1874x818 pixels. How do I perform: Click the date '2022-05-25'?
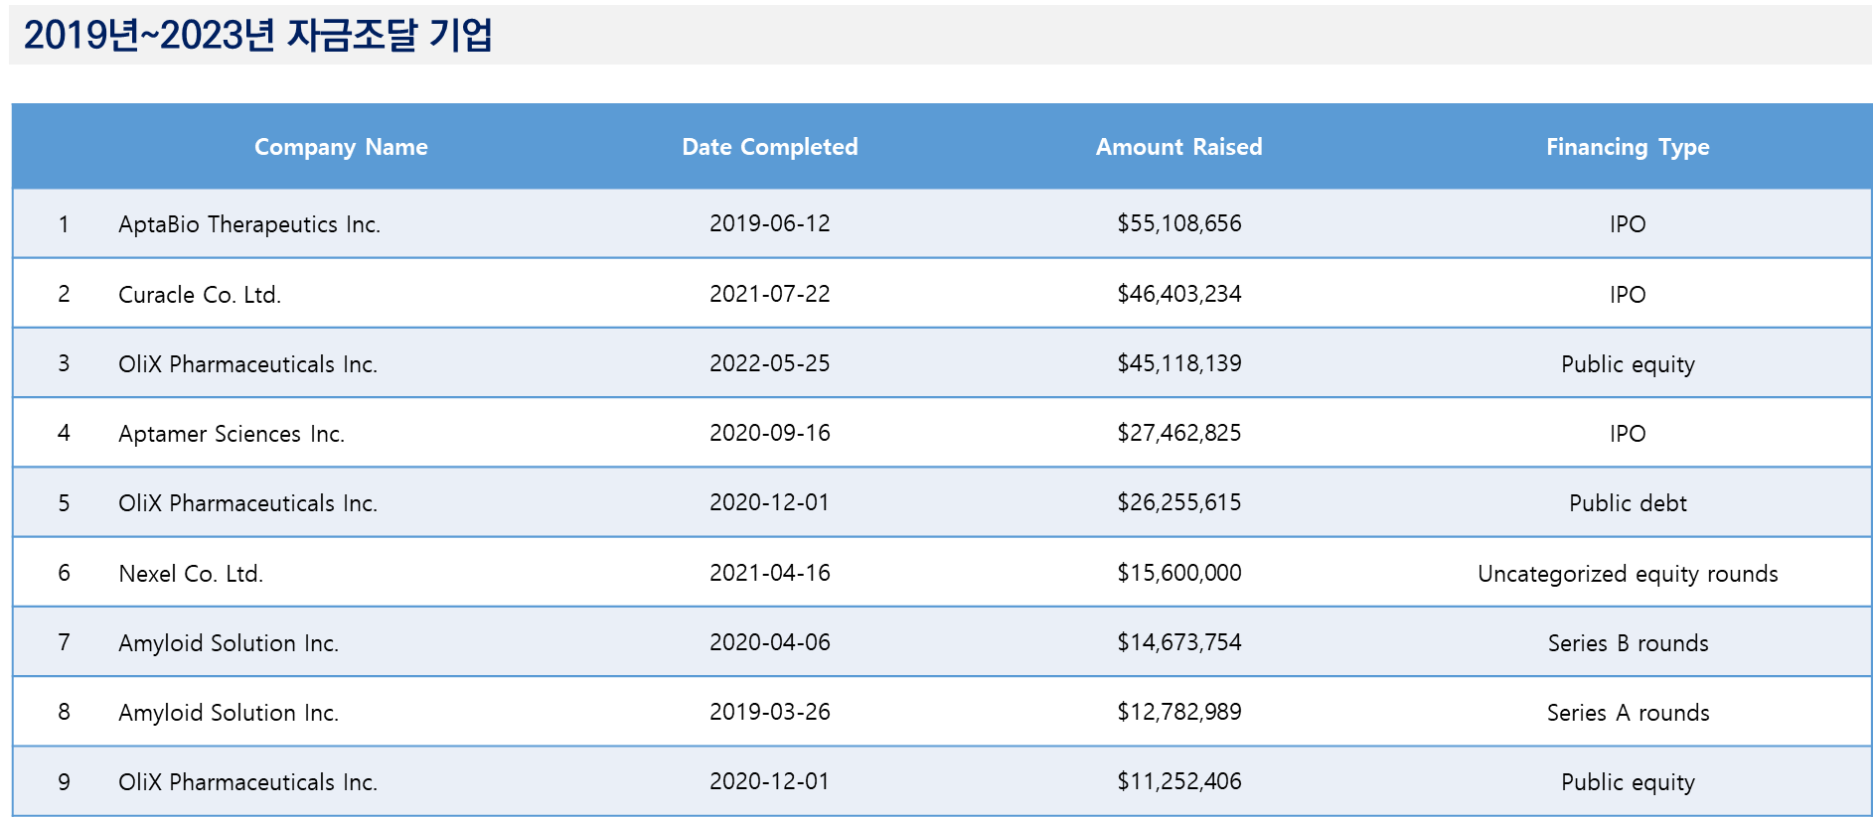[x=770, y=363]
